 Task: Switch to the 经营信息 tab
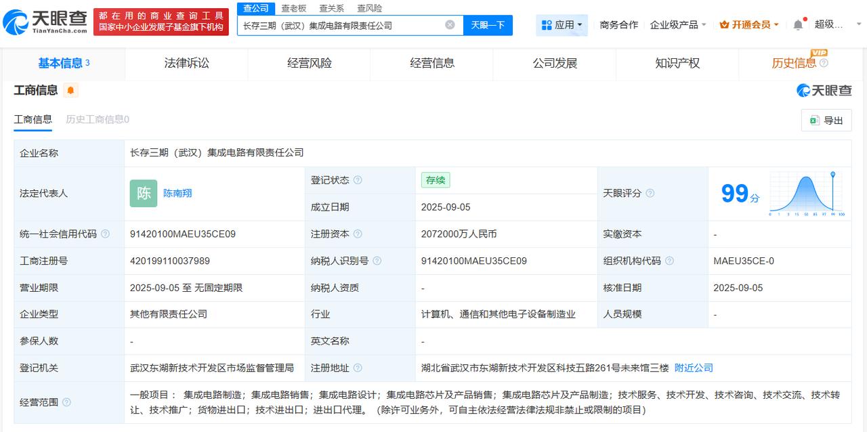coord(432,63)
